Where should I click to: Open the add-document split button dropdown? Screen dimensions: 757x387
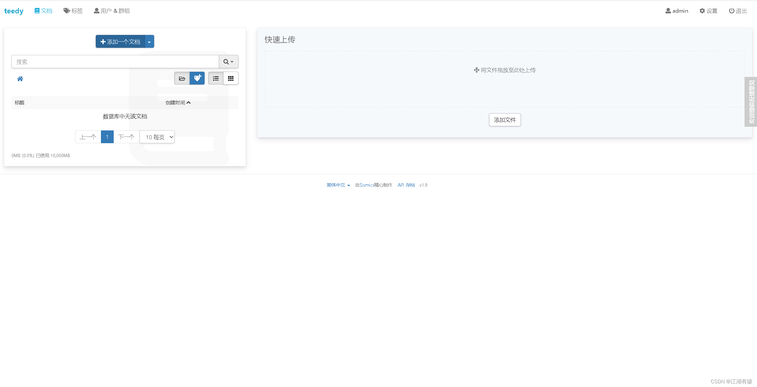(x=149, y=41)
